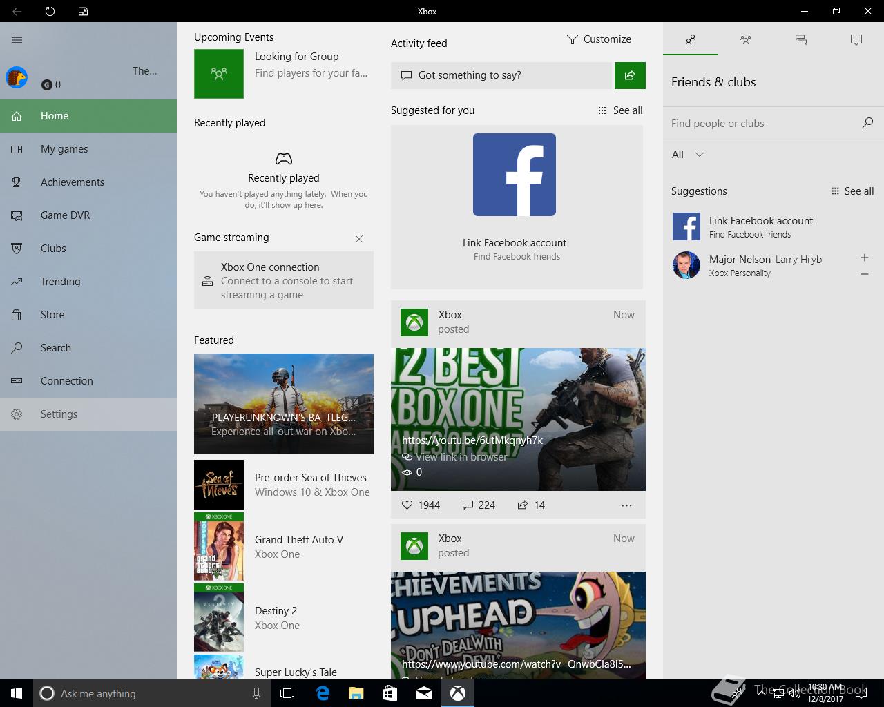Click Cortana Ask me anything box
This screenshot has width=884, height=707.
(151, 693)
